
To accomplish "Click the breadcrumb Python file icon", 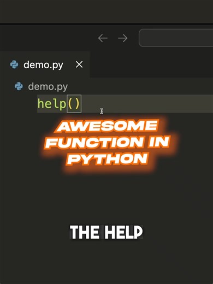I will point(19,86).
